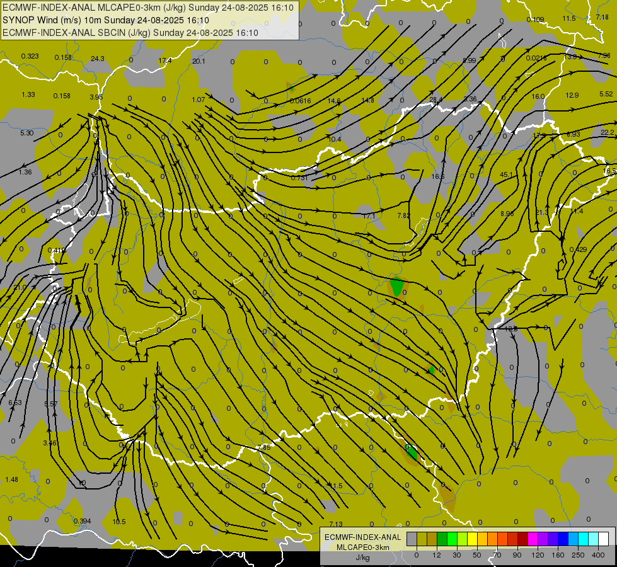Select the 7.85 grid value
This screenshot has width=617, height=567.
pyautogui.click(x=264, y=447)
